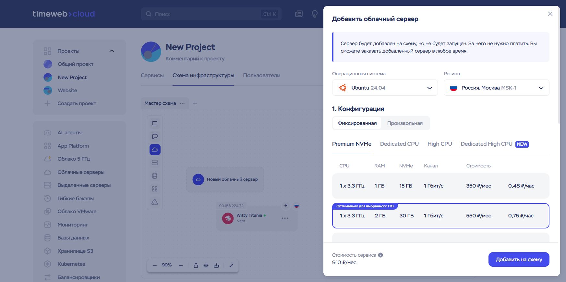The width and height of the screenshot is (566, 282).
Task: Toggle the schema lock icon
Action: point(196,265)
